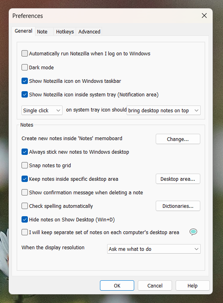Confirm preferences with the OK button
The width and height of the screenshot is (223, 303).
tap(117, 285)
